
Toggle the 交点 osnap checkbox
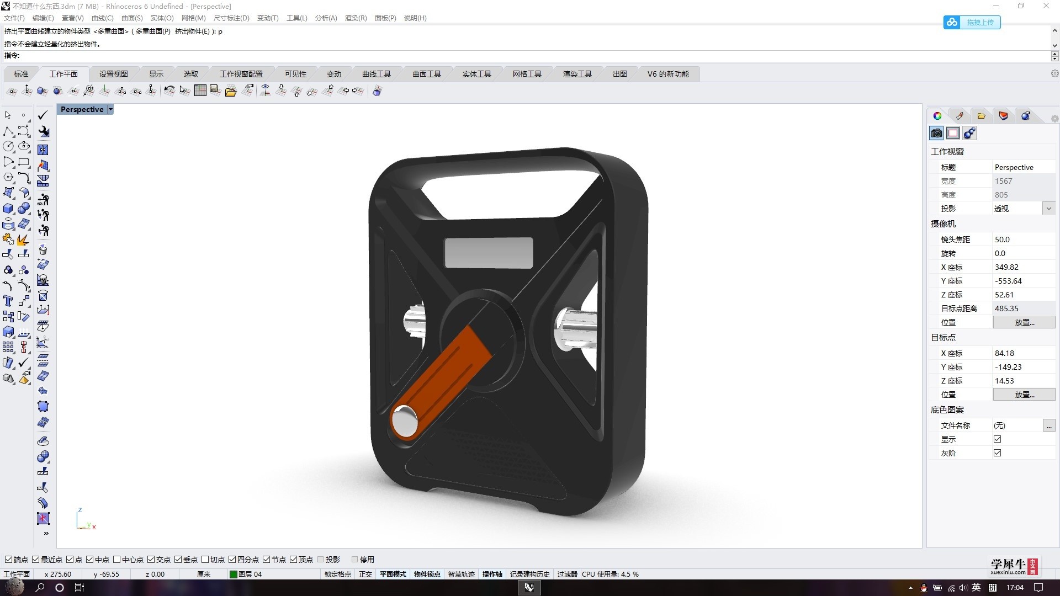click(x=151, y=560)
